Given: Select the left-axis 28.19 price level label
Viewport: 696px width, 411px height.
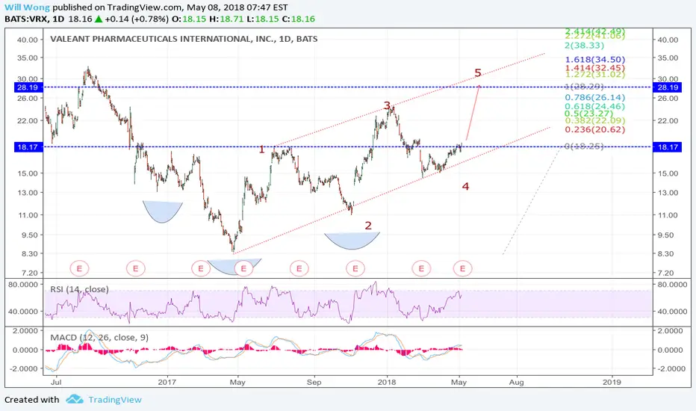Looking at the screenshot, I should (x=28, y=87).
